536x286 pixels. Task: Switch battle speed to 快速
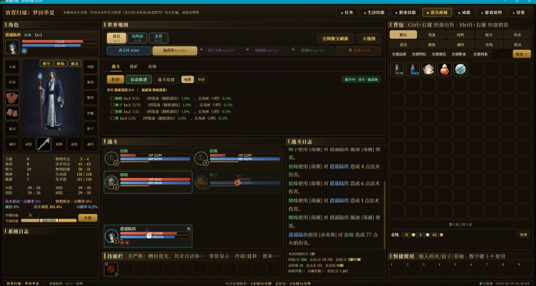click(201, 80)
